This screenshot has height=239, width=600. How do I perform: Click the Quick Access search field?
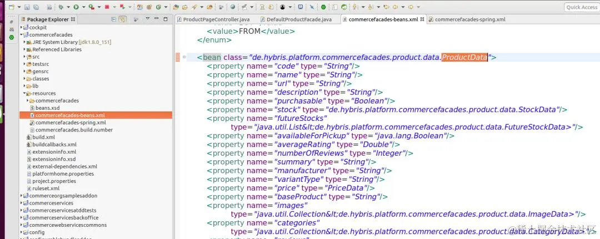[x=581, y=7]
